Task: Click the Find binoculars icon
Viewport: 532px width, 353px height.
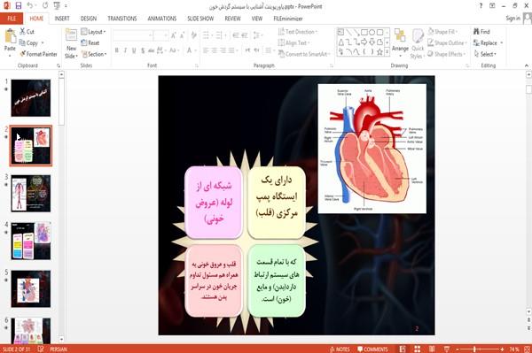Action: pos(476,32)
